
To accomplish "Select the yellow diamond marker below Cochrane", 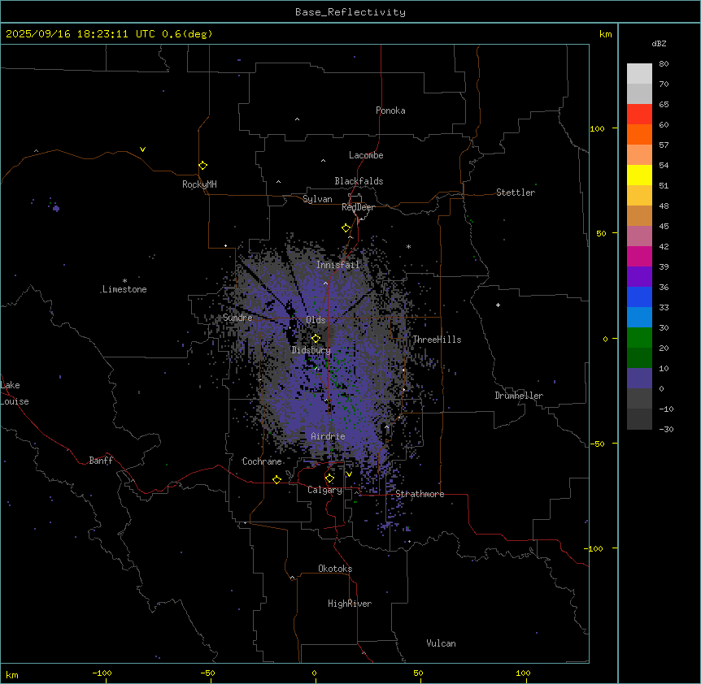I will 276,480.
